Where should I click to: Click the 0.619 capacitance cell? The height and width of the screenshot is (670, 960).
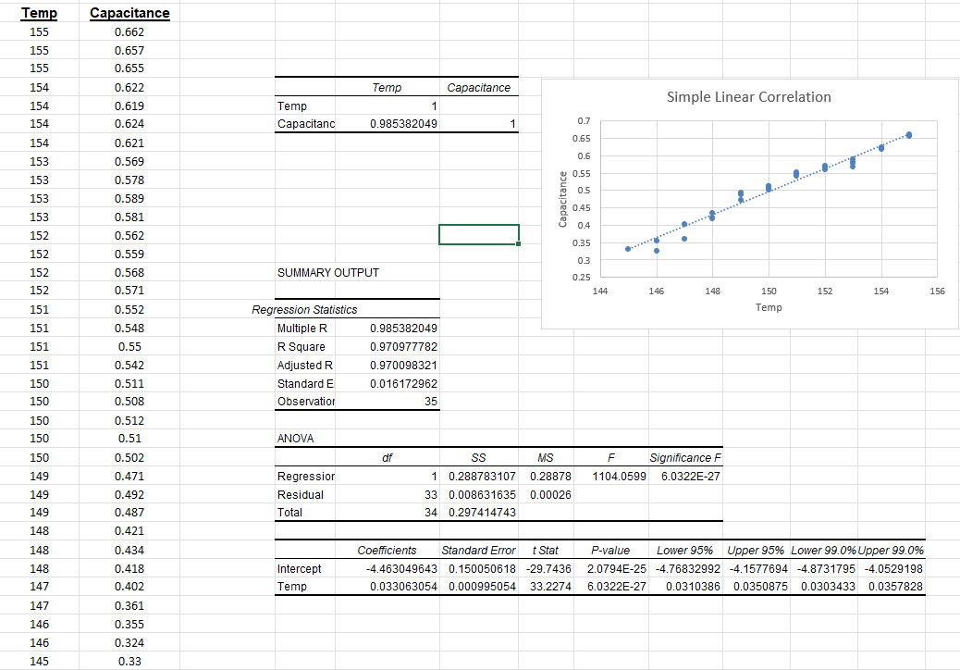(x=129, y=105)
